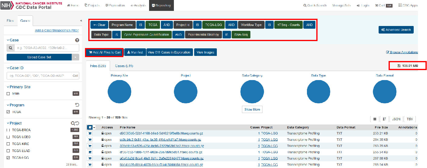Image resolution: width=427 pixels, height=168 pixels.
Task: Click the Case search magnifier icon
Action: pyautogui.click(x=11, y=48)
